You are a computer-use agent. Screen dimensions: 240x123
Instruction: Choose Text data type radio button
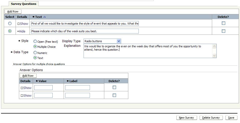click(35, 58)
